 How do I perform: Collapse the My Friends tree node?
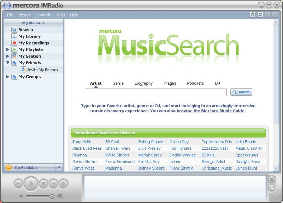point(8,63)
